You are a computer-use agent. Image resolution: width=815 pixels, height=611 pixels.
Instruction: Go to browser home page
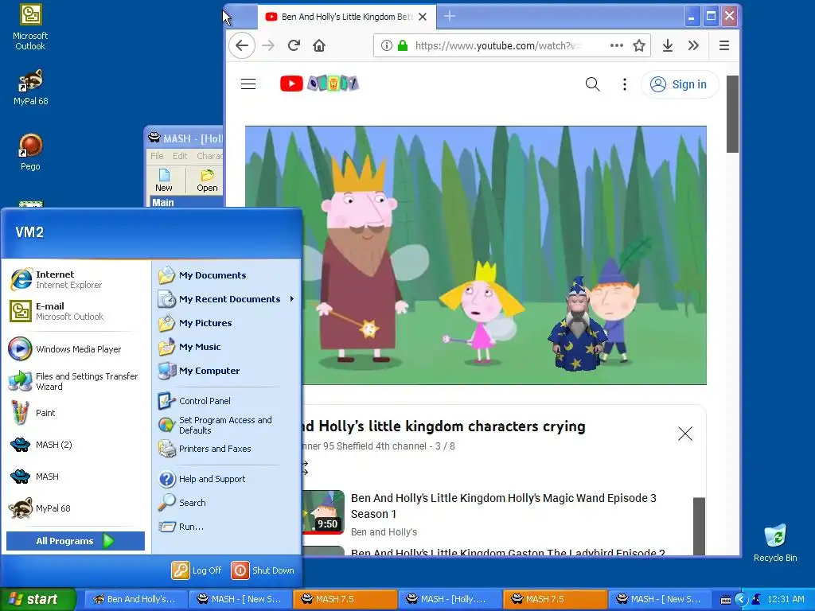(x=319, y=45)
